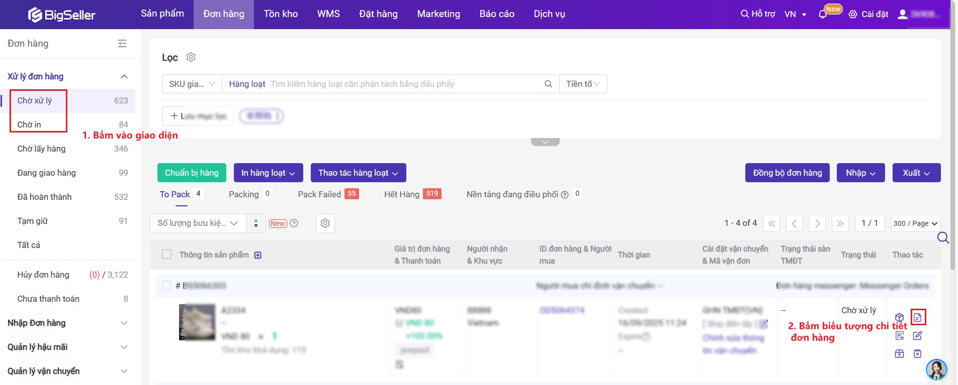Open the In hàng loạt dropdown
The image size is (958, 385).
(268, 173)
